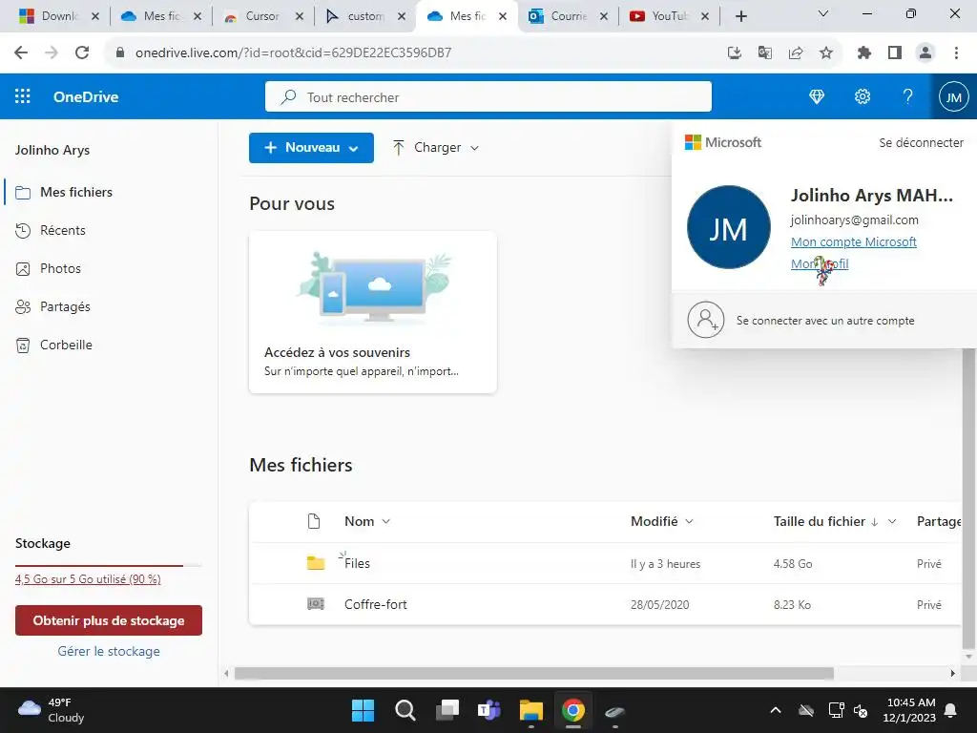The height and width of the screenshot is (733, 977).
Task: Open the Microsoft apps launcher grid
Action: [23, 96]
